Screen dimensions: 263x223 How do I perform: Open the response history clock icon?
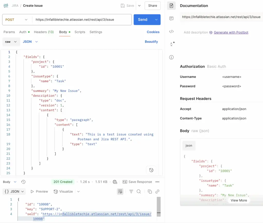pyautogui.click(x=23, y=182)
